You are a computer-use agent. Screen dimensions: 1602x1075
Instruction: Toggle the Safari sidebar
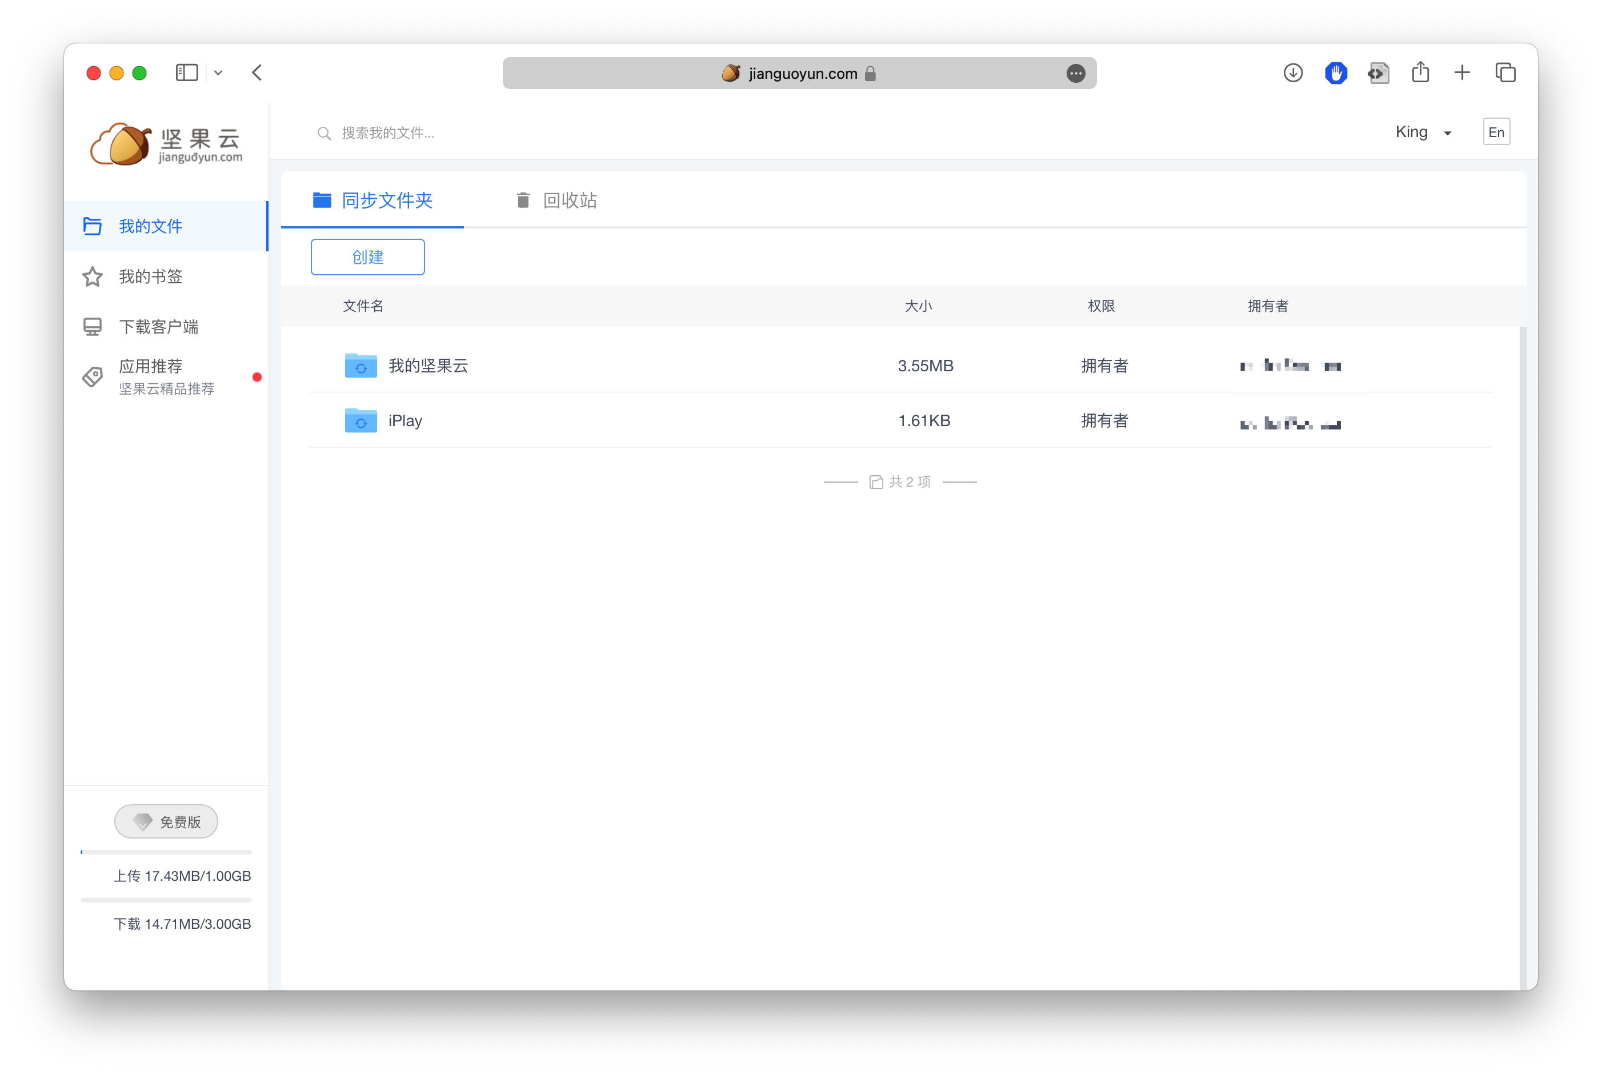186,73
